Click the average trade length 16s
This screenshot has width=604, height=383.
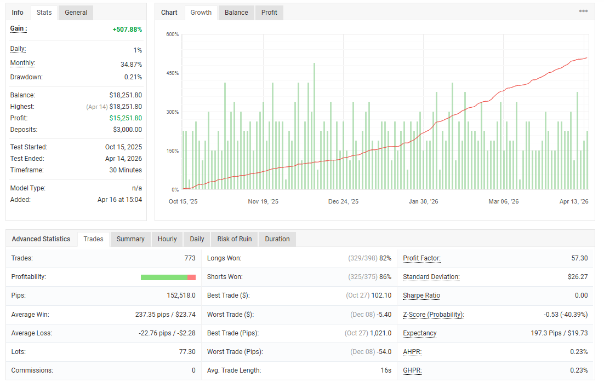coord(386,370)
